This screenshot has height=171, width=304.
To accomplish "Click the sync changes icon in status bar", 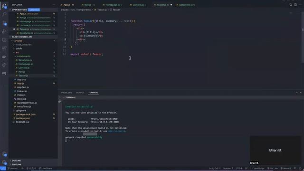I will [x=22, y=169].
